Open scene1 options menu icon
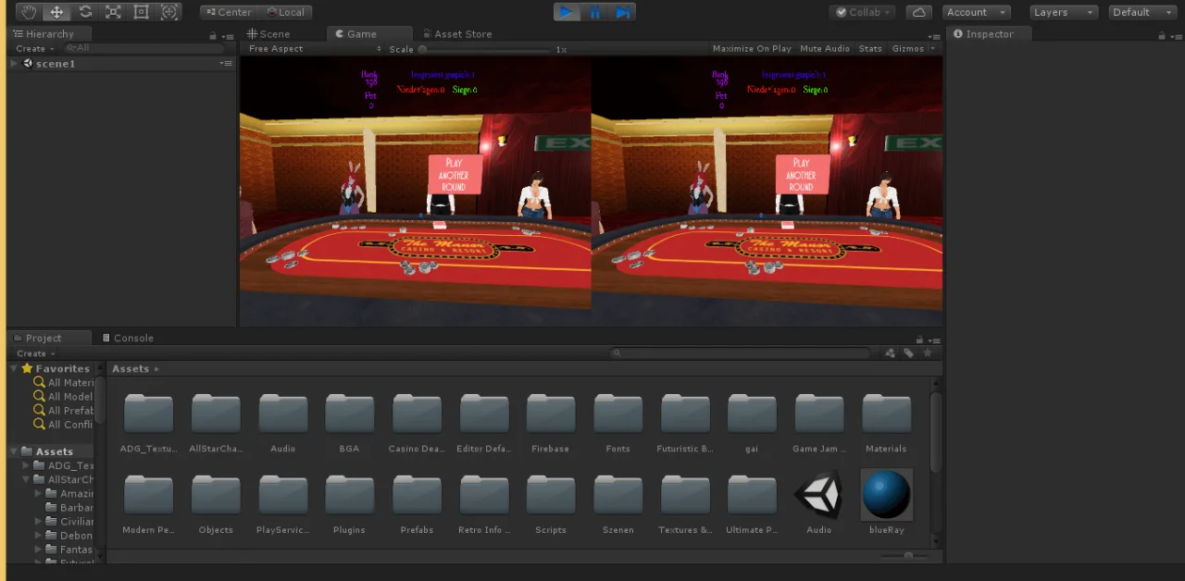This screenshot has height=581, width=1185. pos(226,64)
